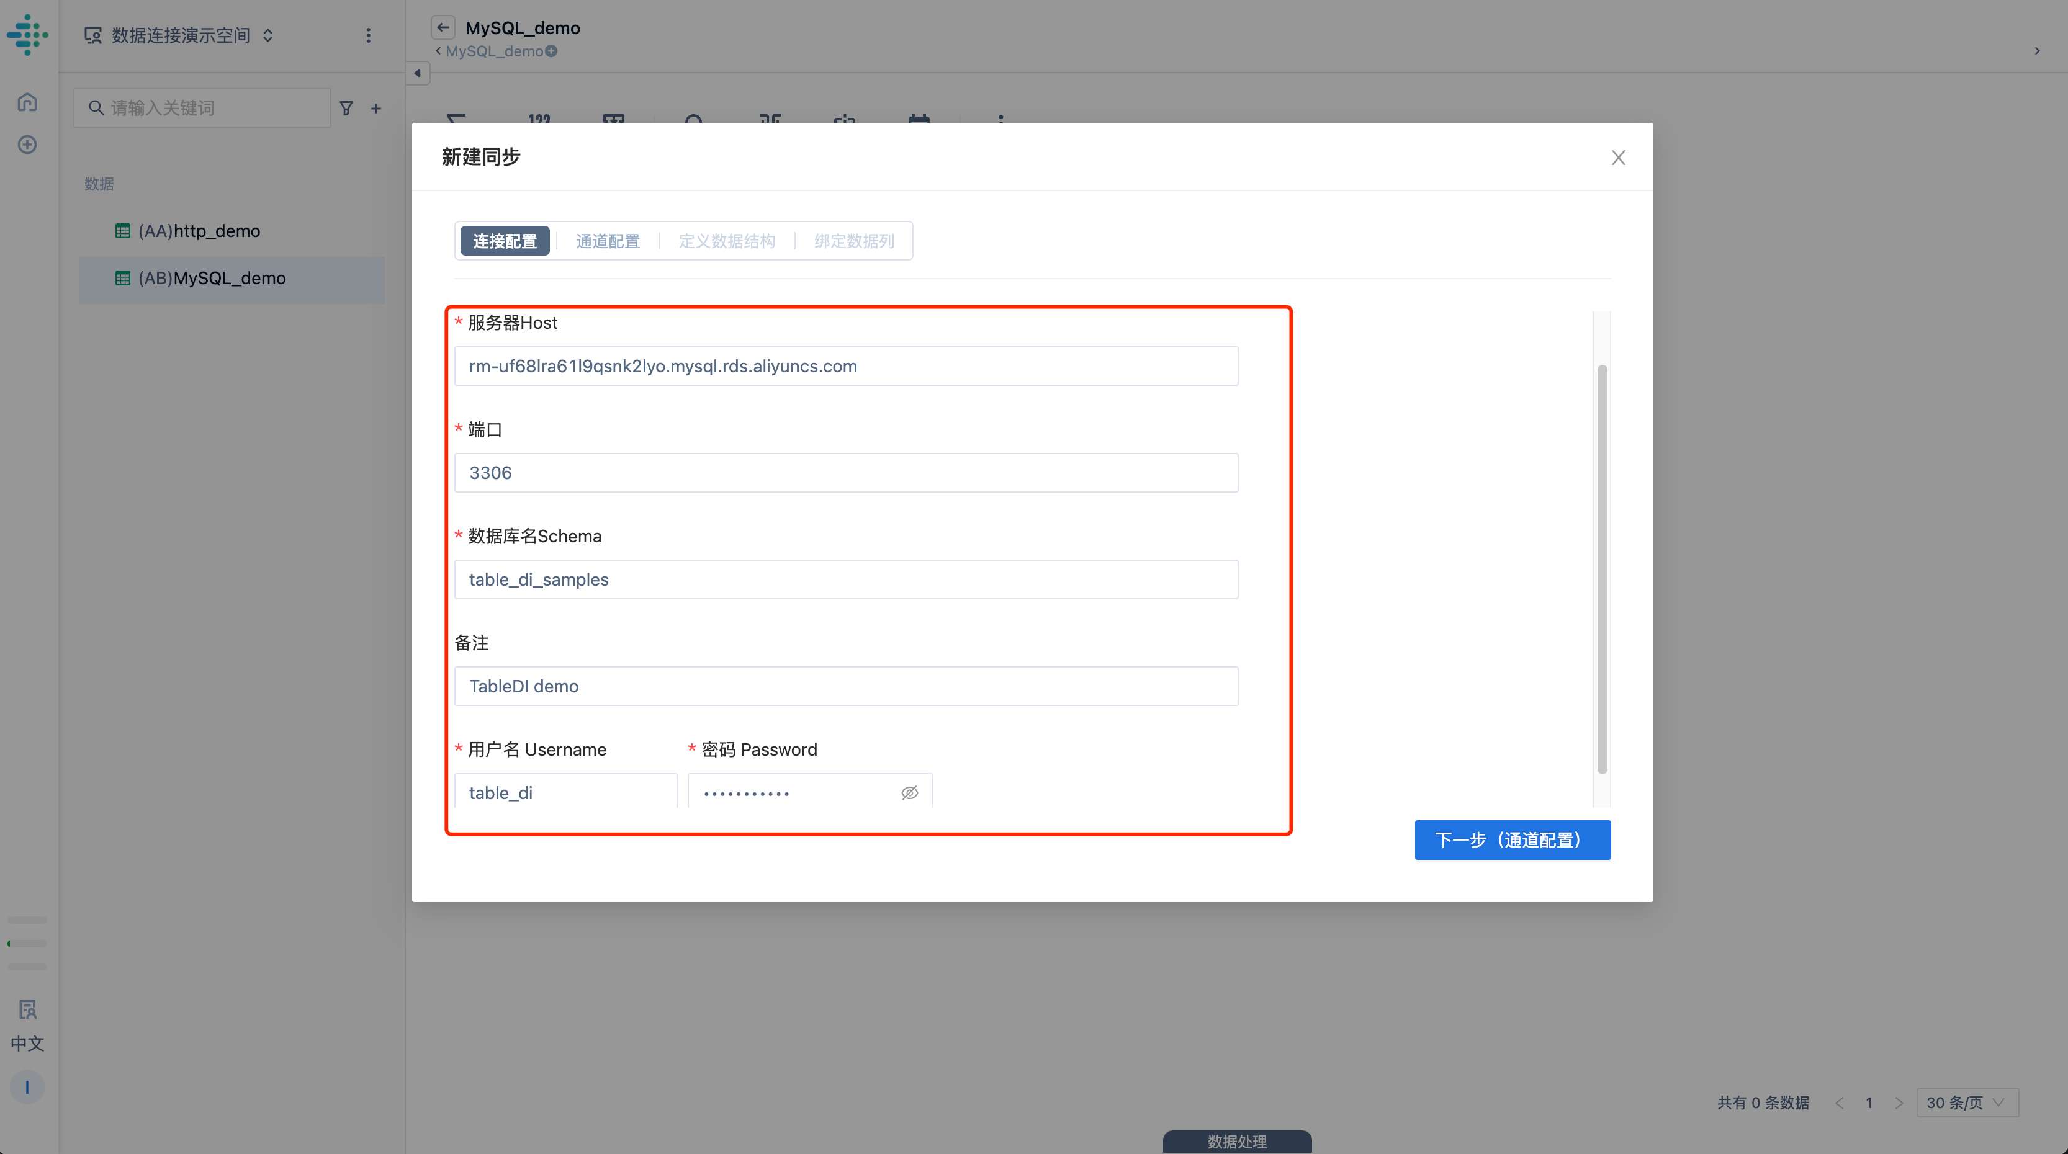The width and height of the screenshot is (2068, 1154).
Task: Switch to the 定义数据结构 tab
Action: (x=727, y=241)
